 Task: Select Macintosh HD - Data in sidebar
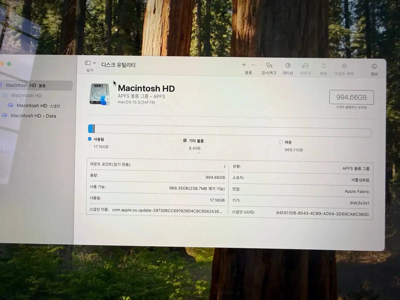click(33, 116)
